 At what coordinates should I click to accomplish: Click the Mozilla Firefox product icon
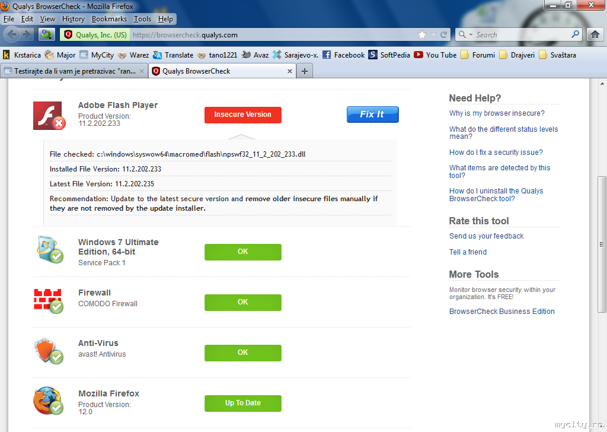(48, 401)
